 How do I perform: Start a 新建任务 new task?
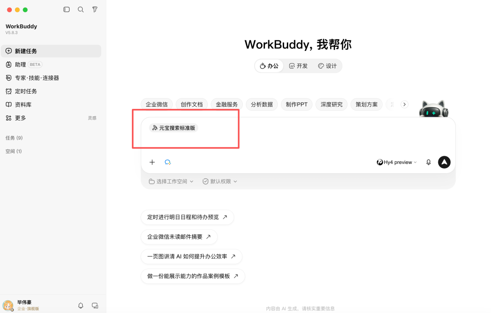point(51,51)
